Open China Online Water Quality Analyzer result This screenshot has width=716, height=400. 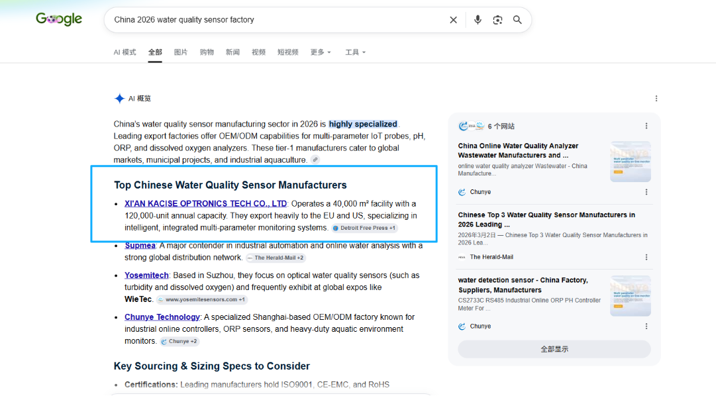[x=518, y=150]
